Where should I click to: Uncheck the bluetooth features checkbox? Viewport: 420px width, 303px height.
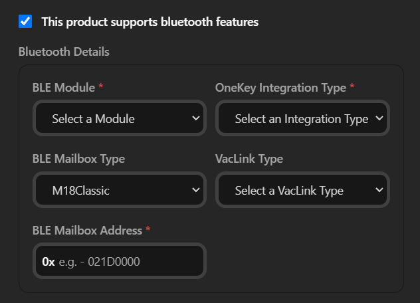tap(25, 21)
